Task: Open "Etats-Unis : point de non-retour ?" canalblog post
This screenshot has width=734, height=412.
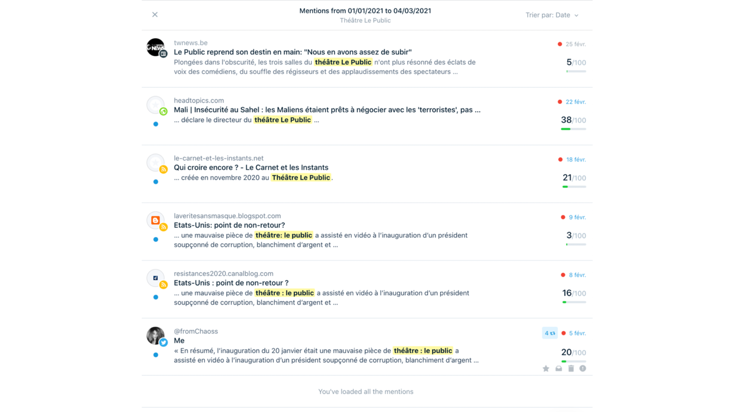Action: pyautogui.click(x=231, y=283)
